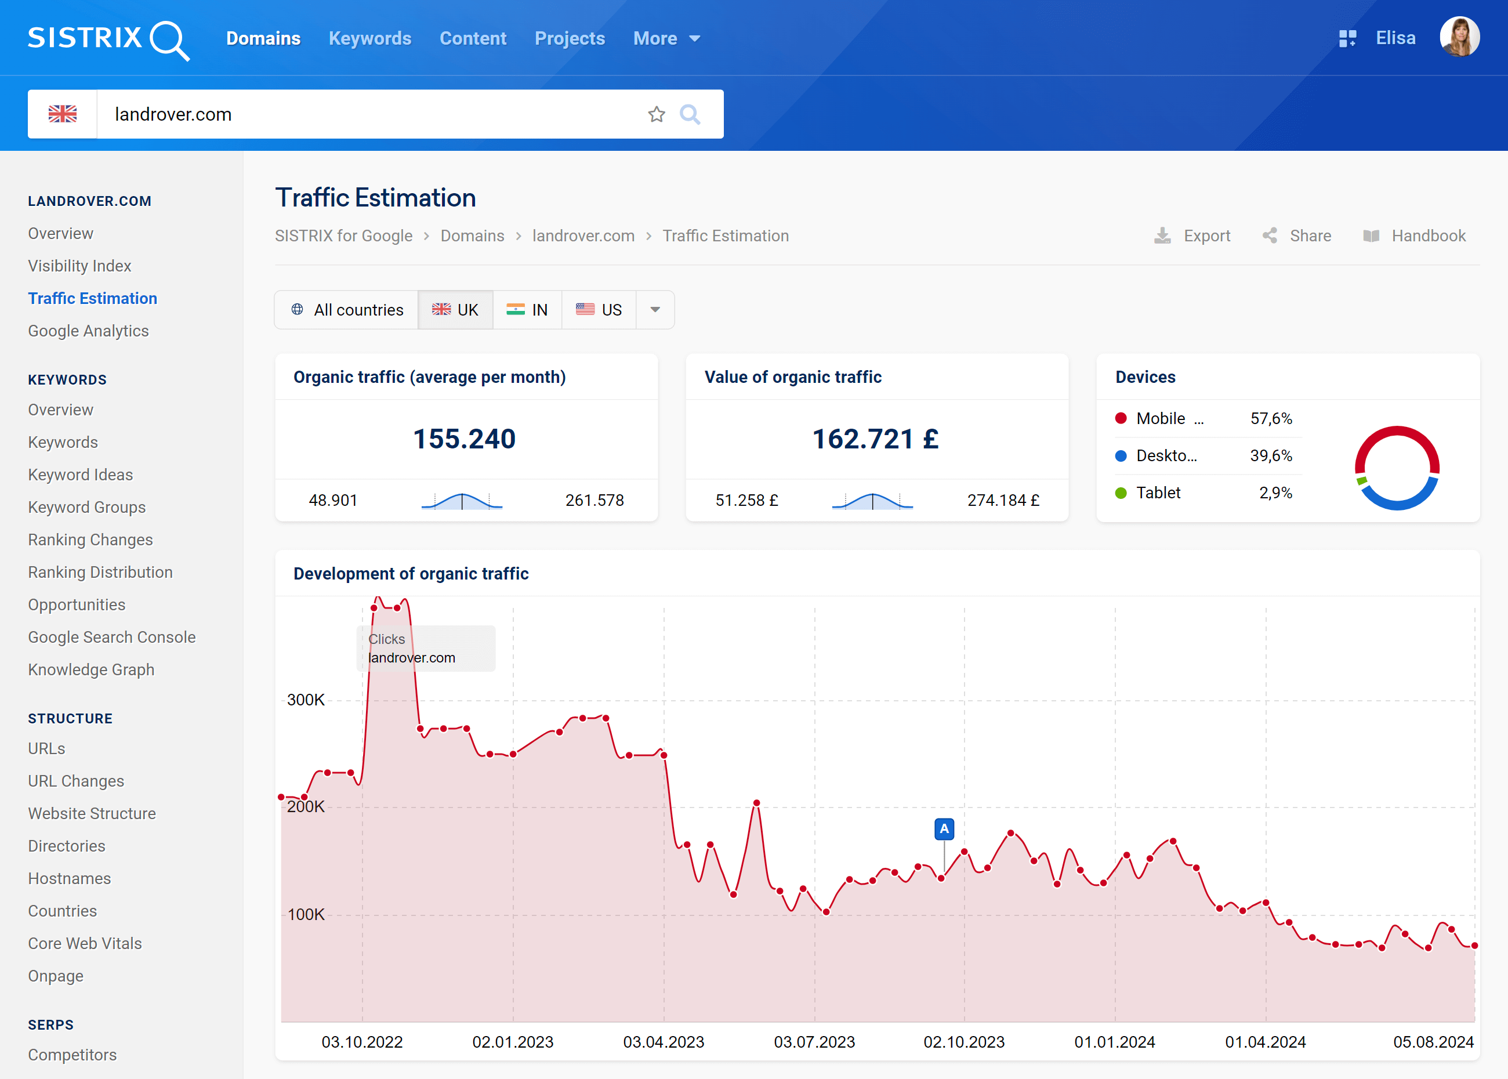
Task: Open Opportunities in sidebar
Action: [x=77, y=604]
